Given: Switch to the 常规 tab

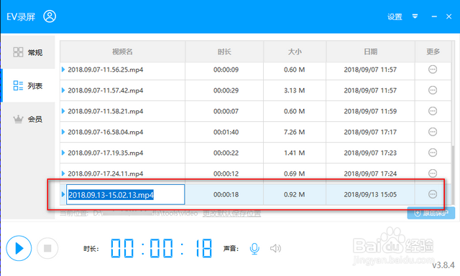Looking at the screenshot, I should coord(28,52).
